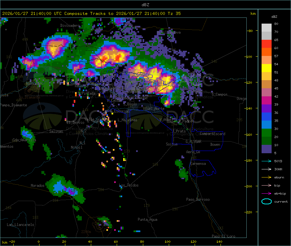Image resolution: width=291 pixels, height=246 pixels.
Task: Click the El_Desvio place label
Action: pyautogui.click(x=76, y=123)
